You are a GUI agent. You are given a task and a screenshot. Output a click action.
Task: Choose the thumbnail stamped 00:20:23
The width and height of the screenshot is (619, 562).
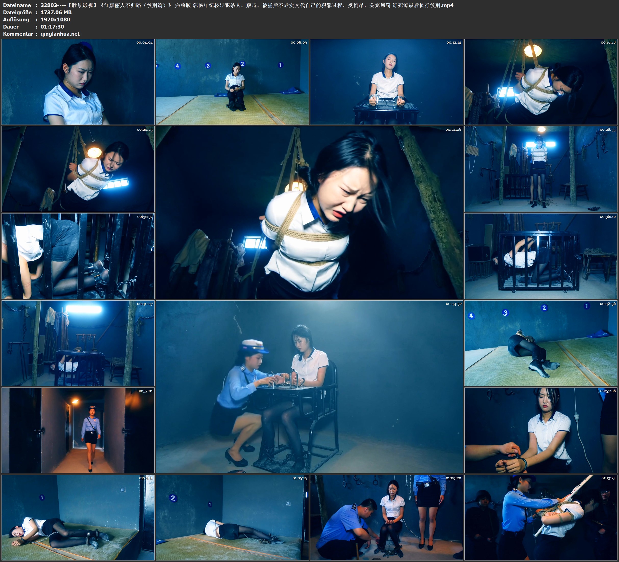(78, 169)
